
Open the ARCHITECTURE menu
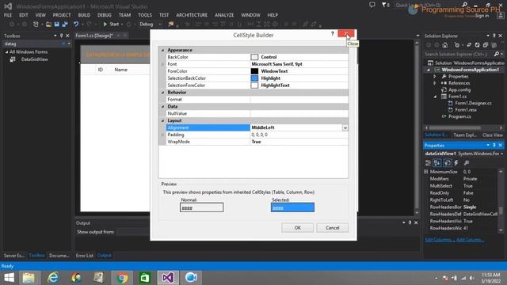click(x=192, y=15)
